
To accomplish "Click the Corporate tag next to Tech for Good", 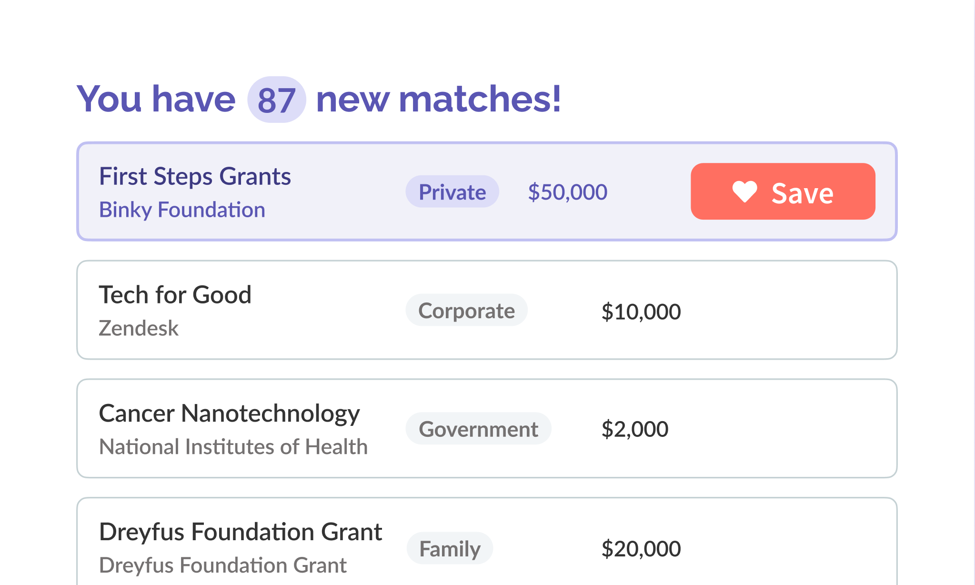I will coord(466,310).
